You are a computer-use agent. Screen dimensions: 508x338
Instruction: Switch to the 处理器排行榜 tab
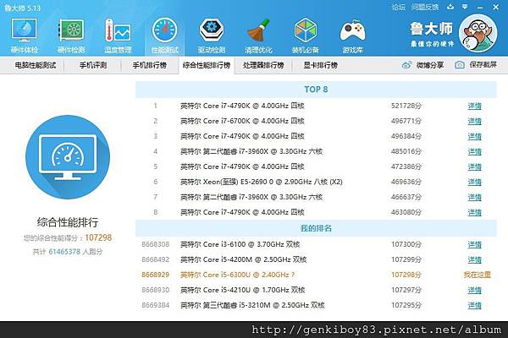coord(263,65)
